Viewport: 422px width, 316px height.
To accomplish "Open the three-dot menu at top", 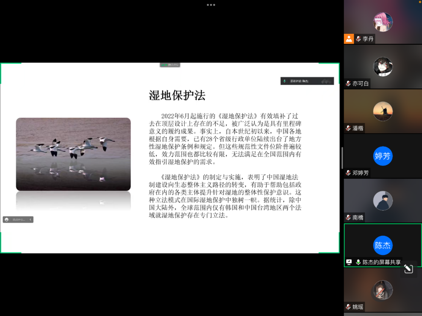I will [x=211, y=5].
